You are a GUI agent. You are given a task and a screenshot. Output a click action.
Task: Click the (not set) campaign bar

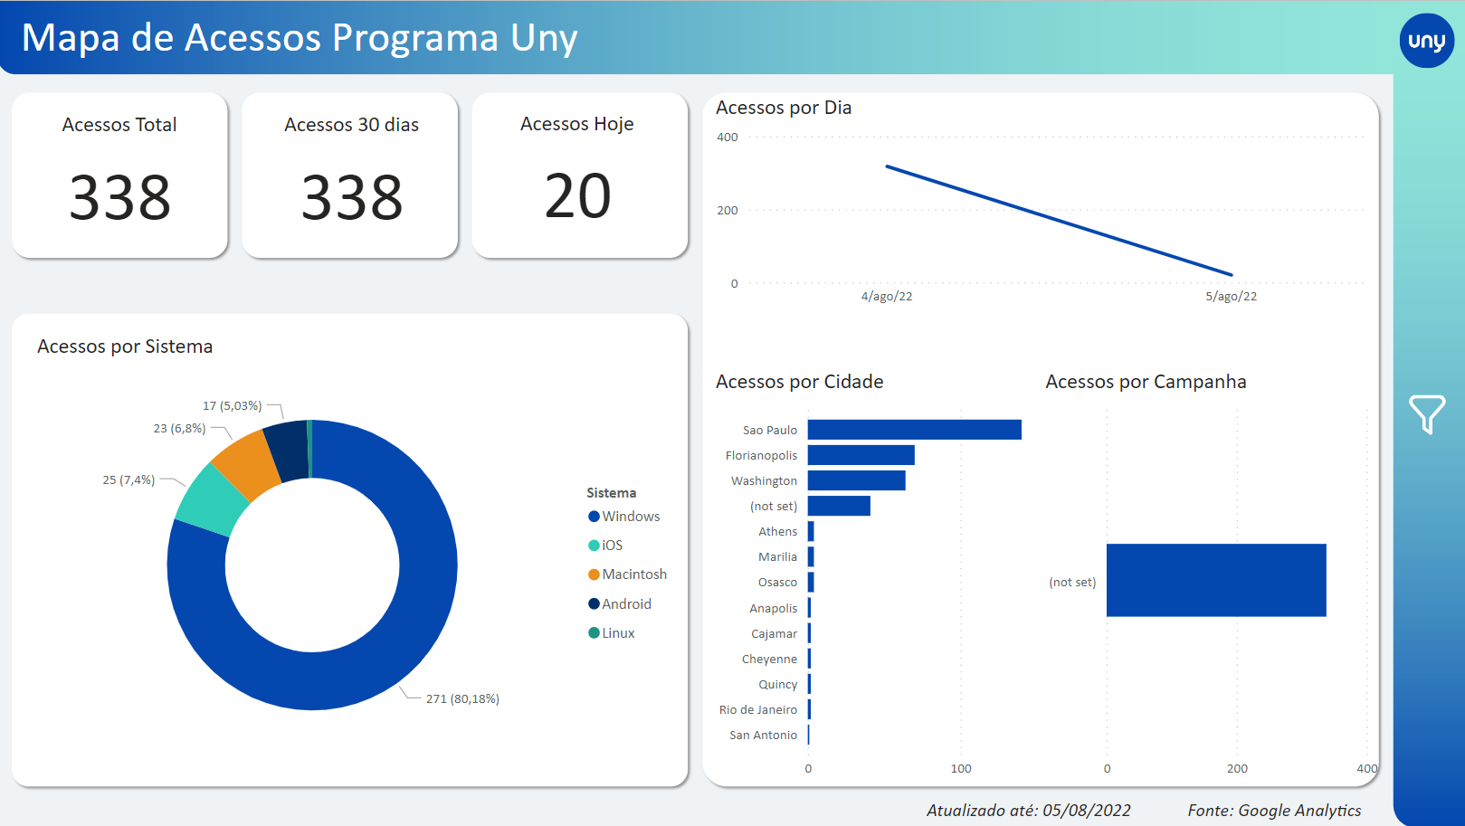(1215, 580)
